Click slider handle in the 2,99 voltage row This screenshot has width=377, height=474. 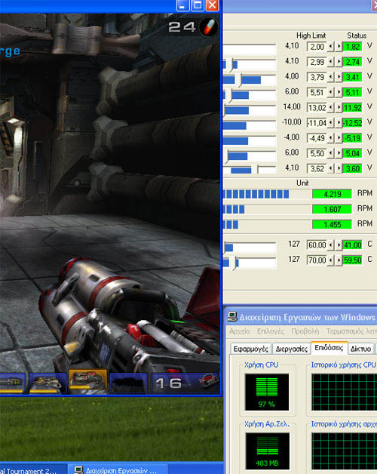coord(232,64)
